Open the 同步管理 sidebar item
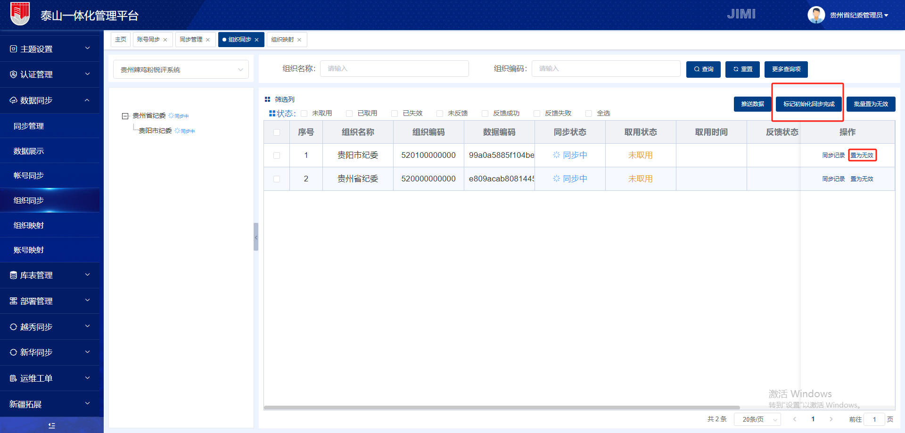This screenshot has height=433, width=905. 50,126
